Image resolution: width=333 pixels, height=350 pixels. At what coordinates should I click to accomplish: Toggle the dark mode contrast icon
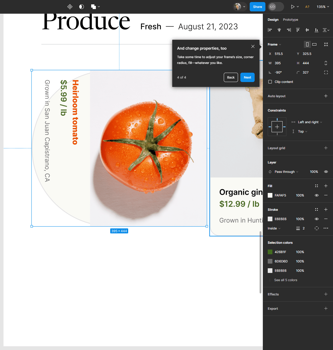click(82, 7)
